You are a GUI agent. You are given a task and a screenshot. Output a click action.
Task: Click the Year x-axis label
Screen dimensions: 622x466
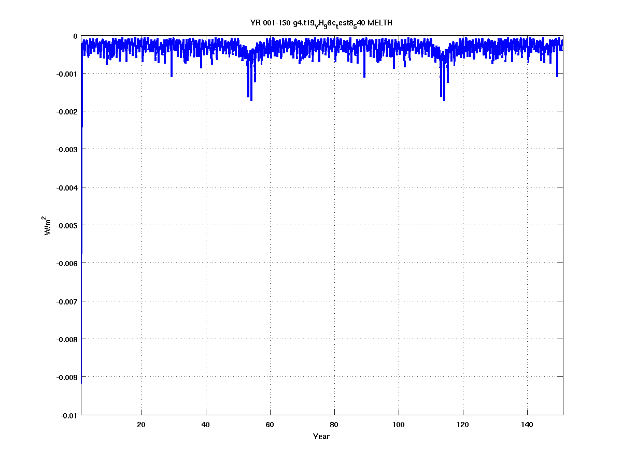pyautogui.click(x=321, y=436)
